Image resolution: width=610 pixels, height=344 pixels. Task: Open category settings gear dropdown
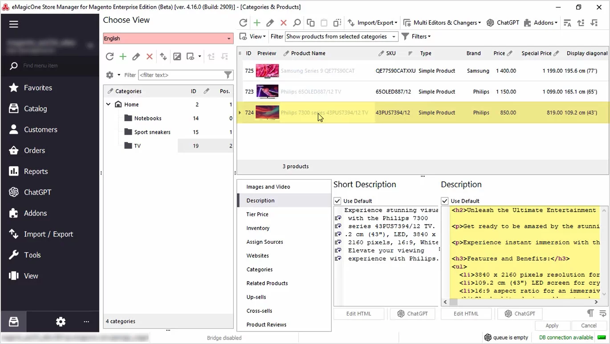point(113,75)
